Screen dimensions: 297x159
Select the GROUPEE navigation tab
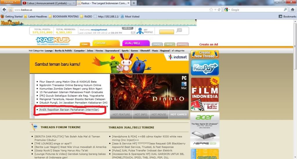pos(183,44)
